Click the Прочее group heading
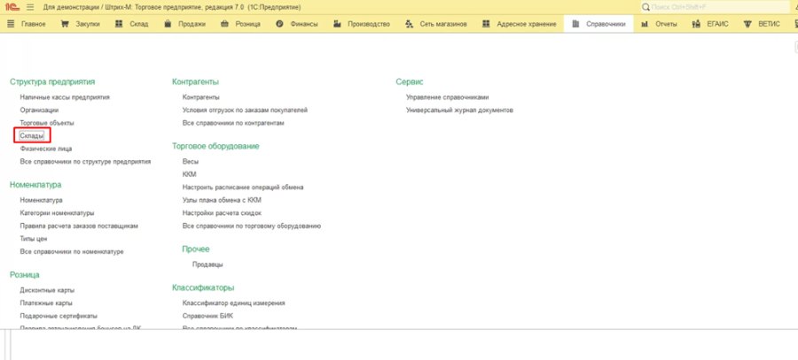 click(x=196, y=249)
